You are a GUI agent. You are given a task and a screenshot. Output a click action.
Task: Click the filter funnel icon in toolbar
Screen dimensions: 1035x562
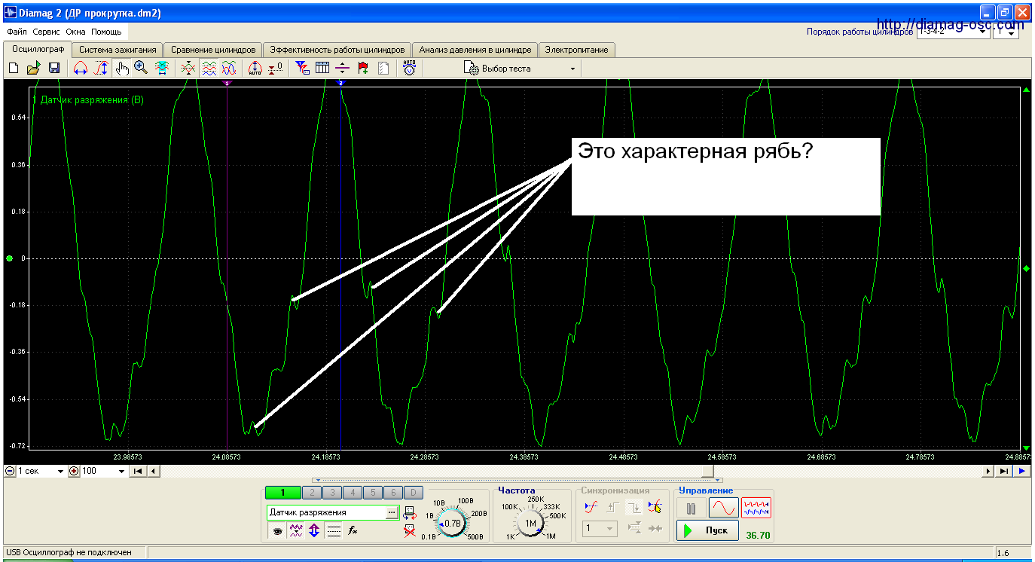point(303,69)
